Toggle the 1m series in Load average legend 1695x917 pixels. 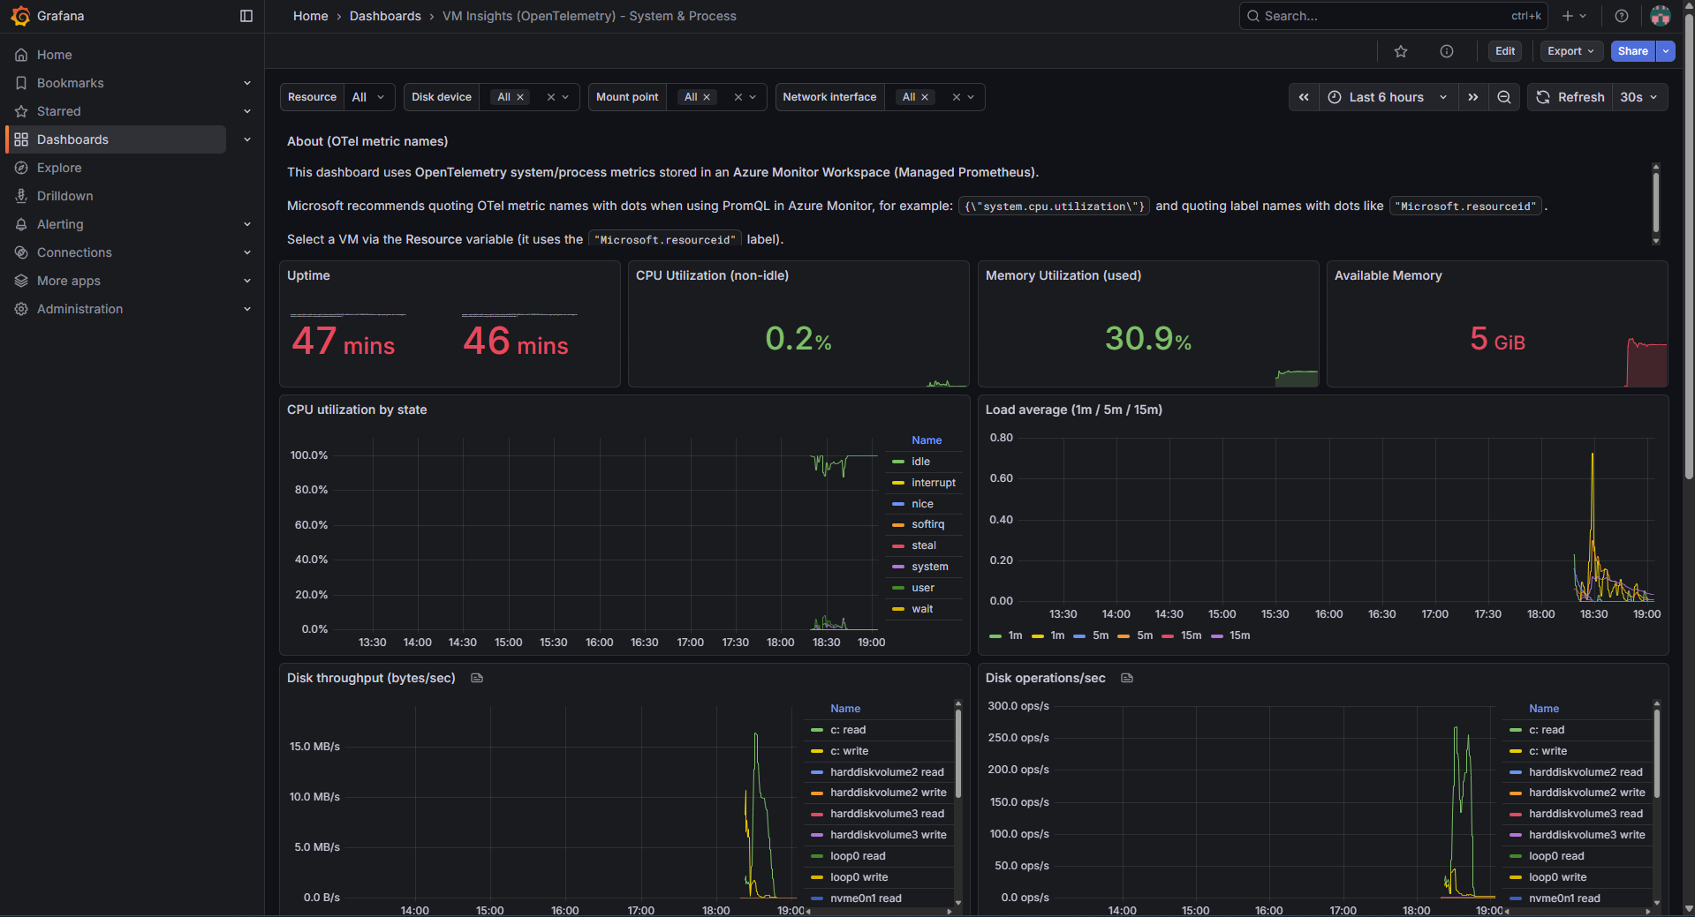1015,635
